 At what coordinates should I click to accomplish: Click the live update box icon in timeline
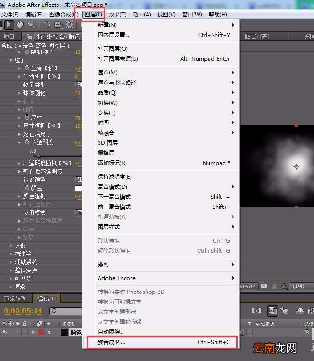pyautogui.click(x=272, y=311)
